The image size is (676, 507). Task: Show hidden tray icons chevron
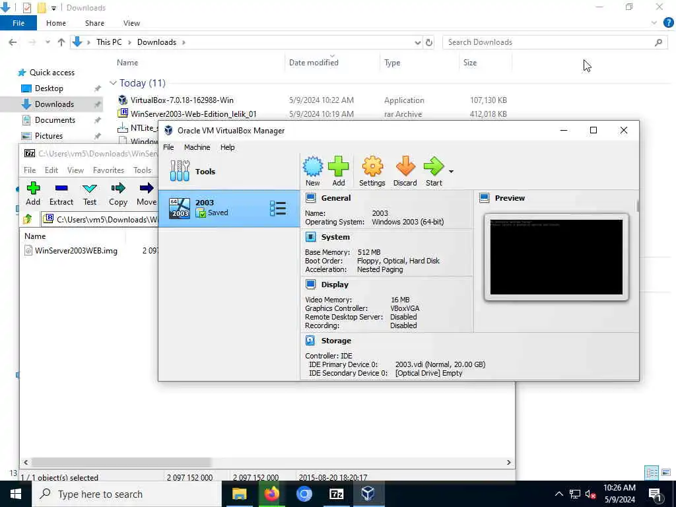pyautogui.click(x=558, y=494)
